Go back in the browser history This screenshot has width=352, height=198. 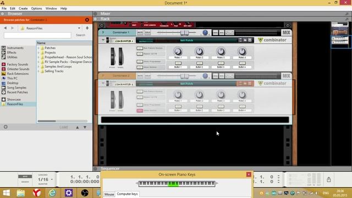5,28
